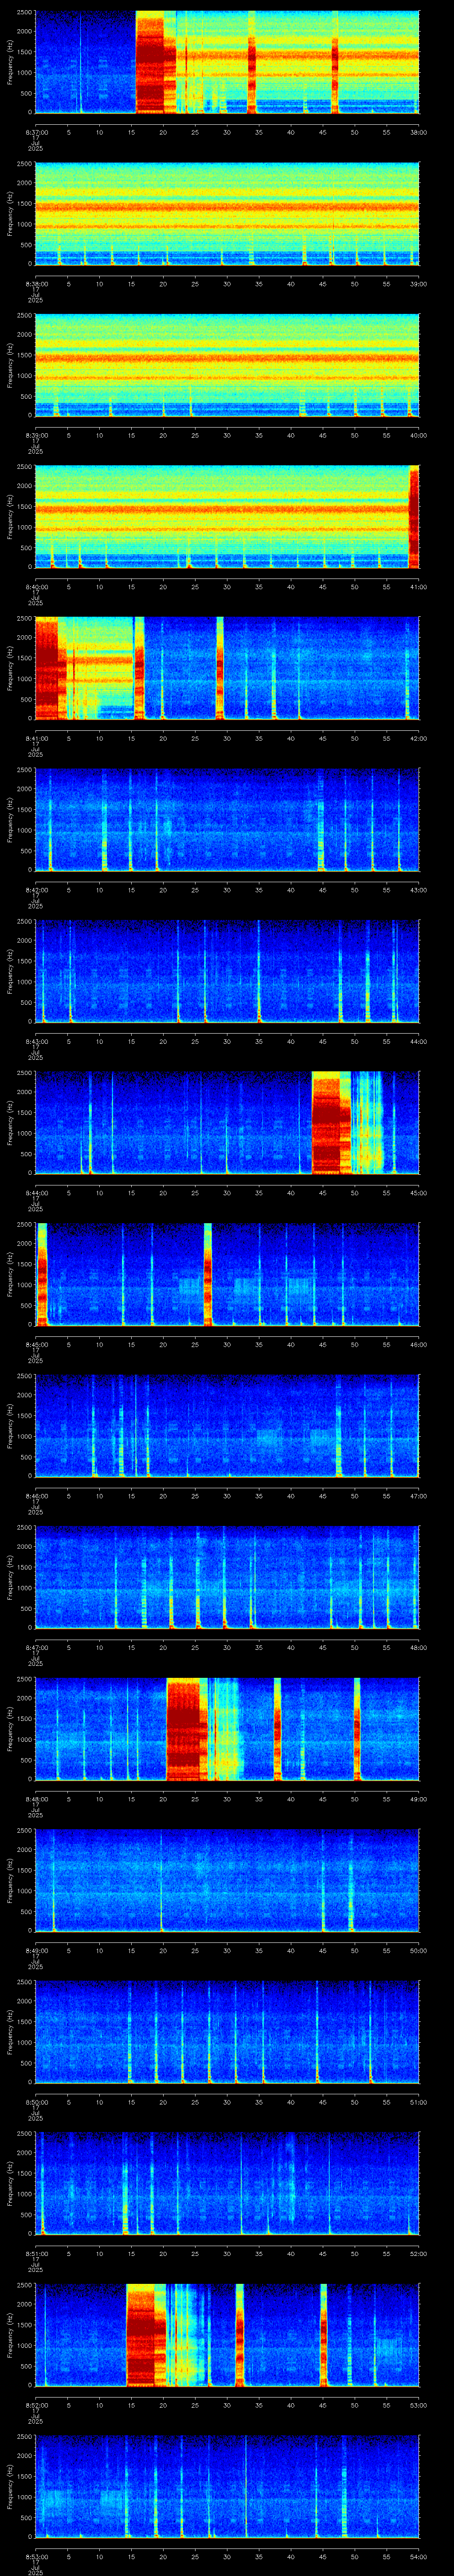The height and width of the screenshot is (2576, 454).
Task: Click the '42:00' end time label
Action: coord(419,738)
